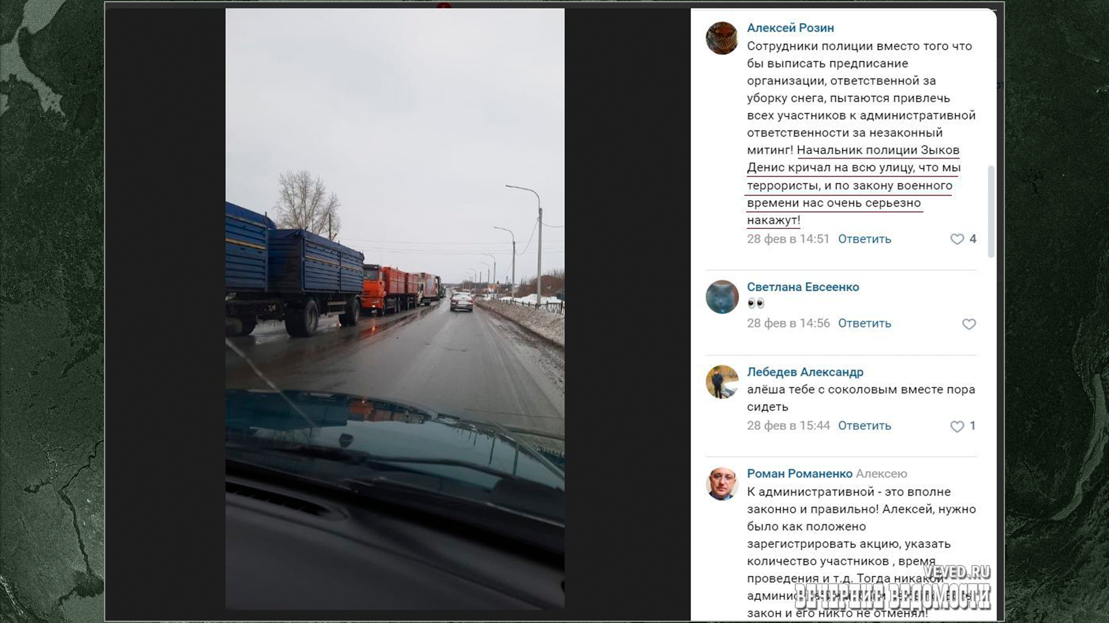The width and height of the screenshot is (1109, 623).
Task: Open Лебедев Александр's avatar picture
Action: [722, 382]
